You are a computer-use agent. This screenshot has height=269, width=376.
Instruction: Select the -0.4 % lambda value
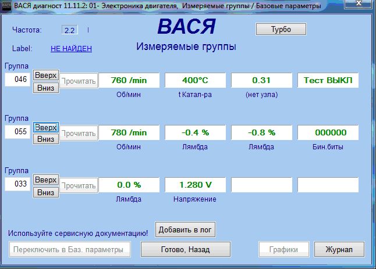(195, 132)
